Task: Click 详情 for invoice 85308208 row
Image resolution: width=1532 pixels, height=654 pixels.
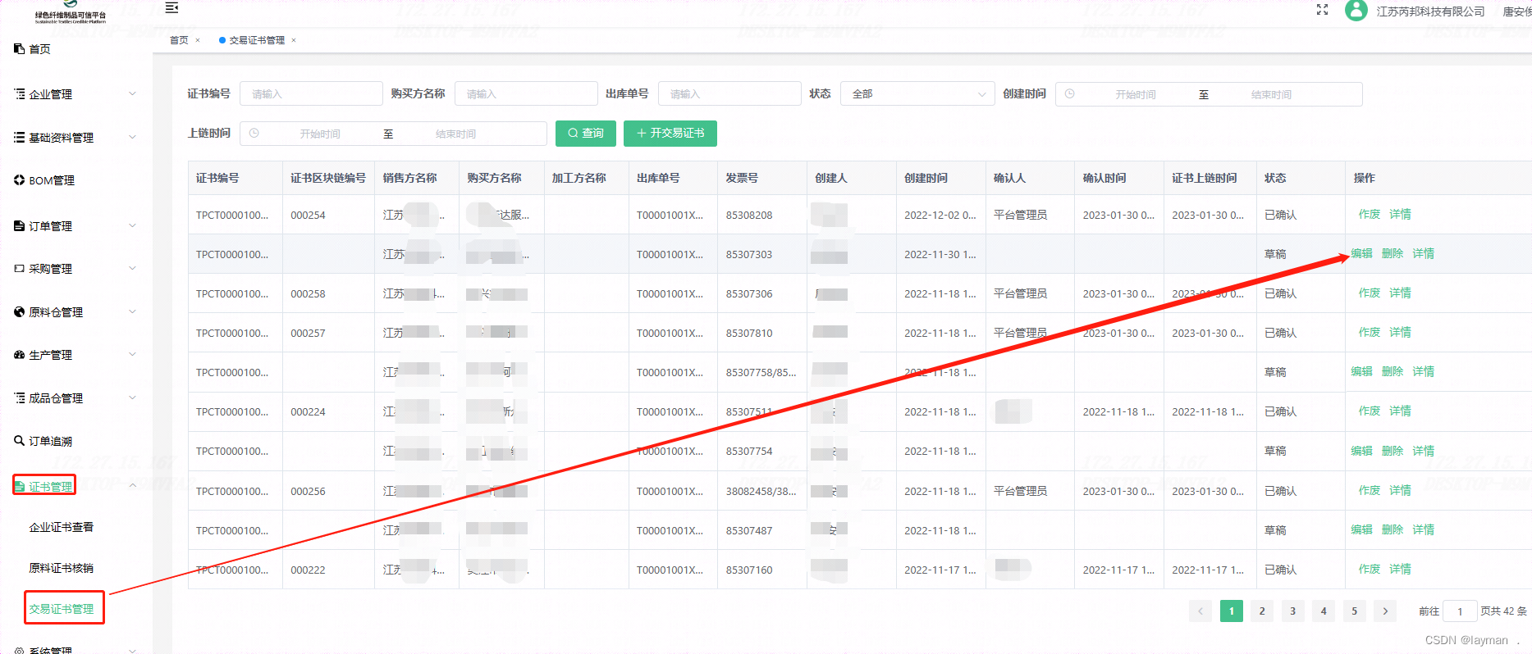Action: tap(1401, 215)
